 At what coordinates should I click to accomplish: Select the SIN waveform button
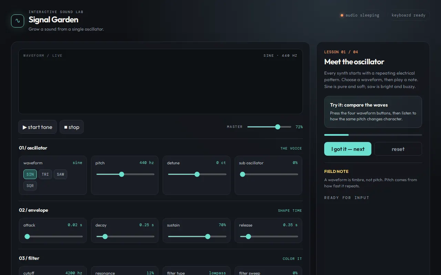point(30,174)
